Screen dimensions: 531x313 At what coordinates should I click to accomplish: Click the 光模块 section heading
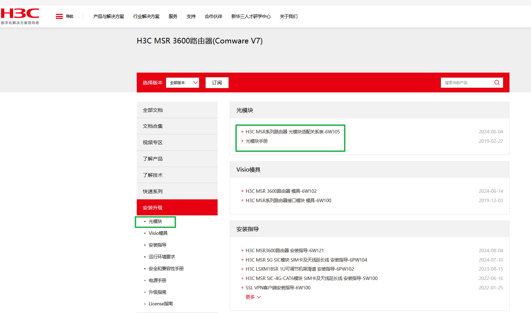tap(245, 110)
